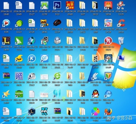Open the green feather app shortcut

(19, 41)
